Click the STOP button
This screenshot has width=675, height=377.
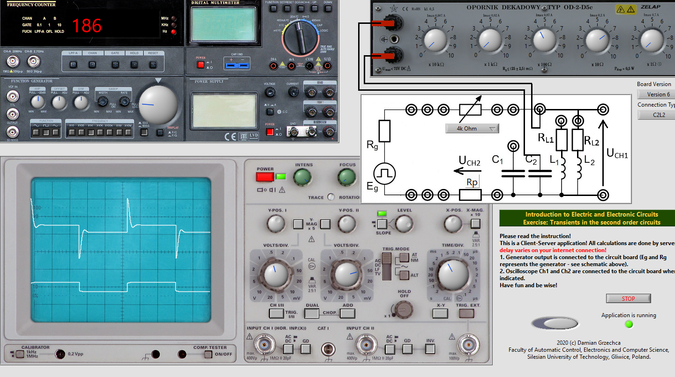628,298
